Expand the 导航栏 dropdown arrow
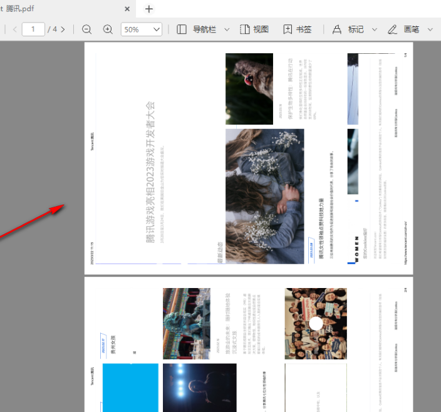This screenshot has height=412, width=441. (x=227, y=29)
